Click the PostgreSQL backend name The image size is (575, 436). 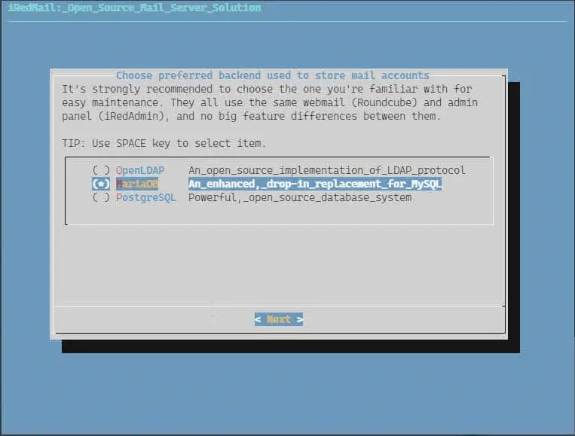tap(145, 197)
